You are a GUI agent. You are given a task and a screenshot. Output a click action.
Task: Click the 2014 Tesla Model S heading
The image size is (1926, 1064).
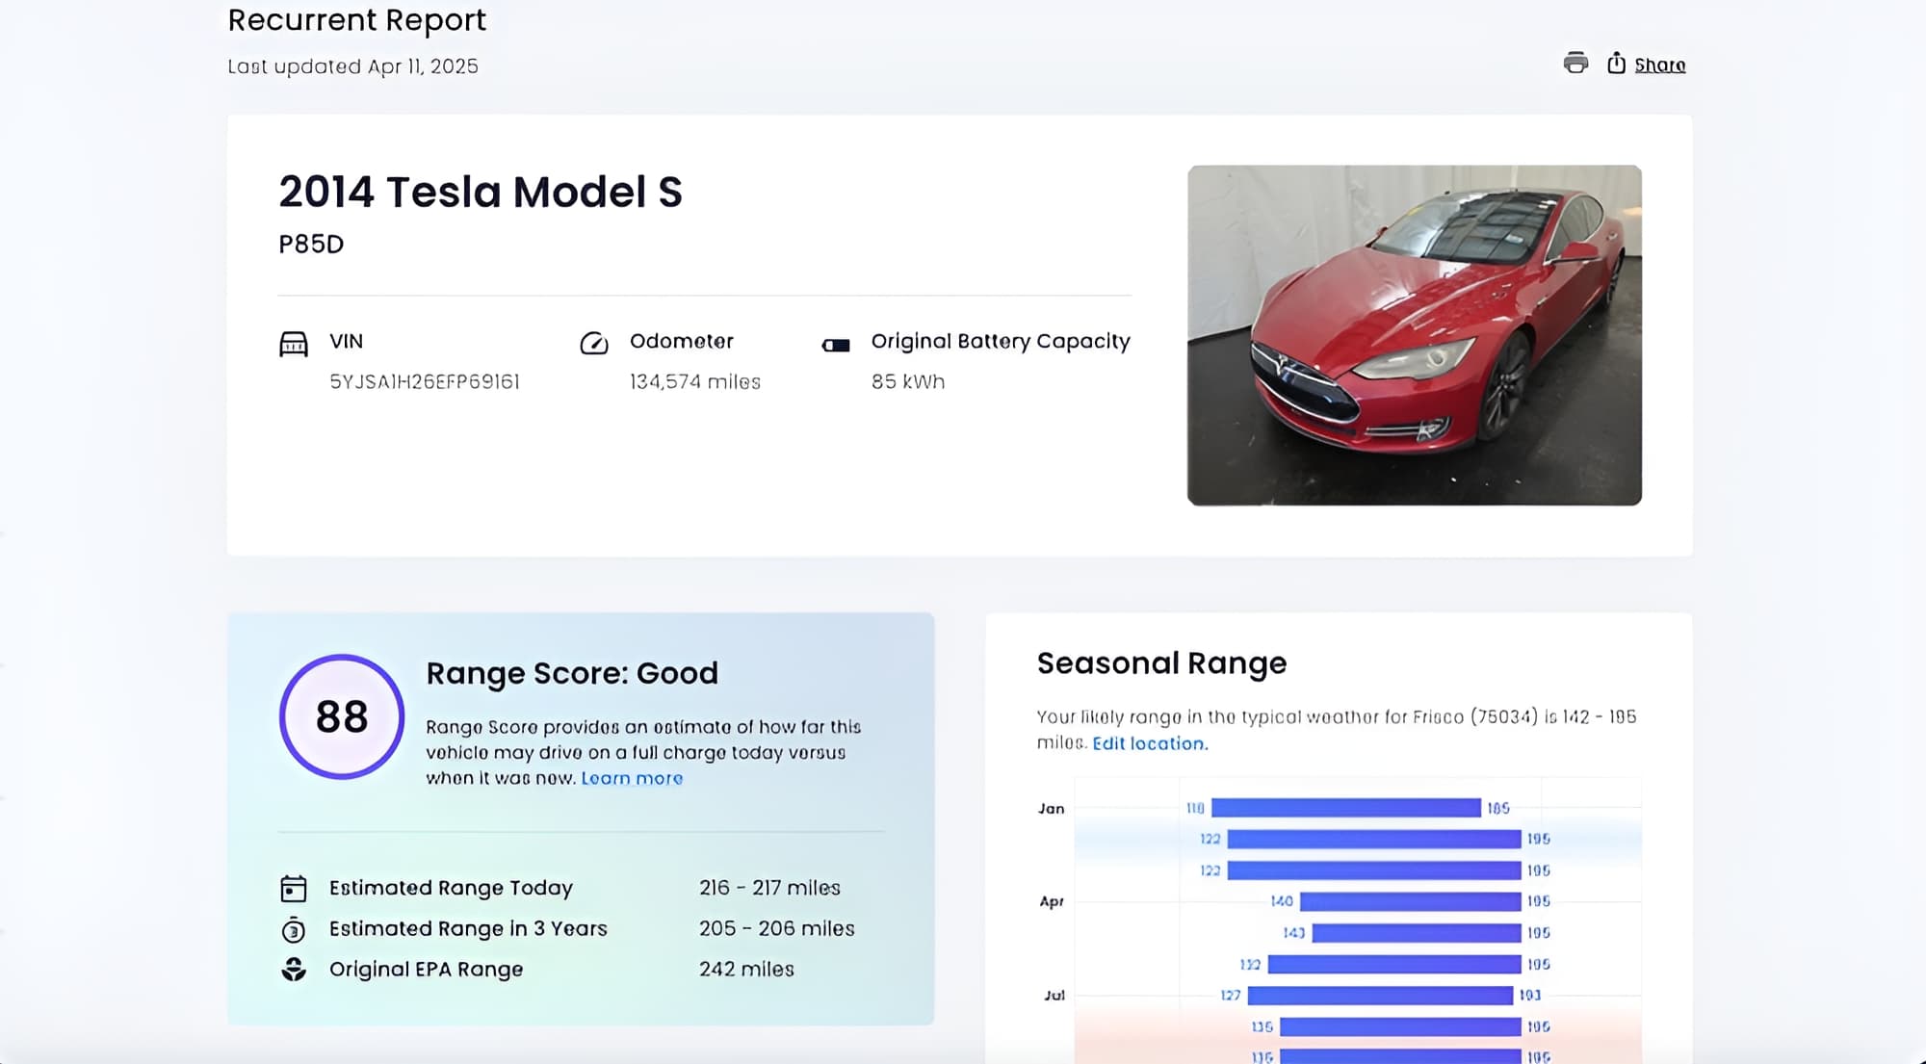481,192
